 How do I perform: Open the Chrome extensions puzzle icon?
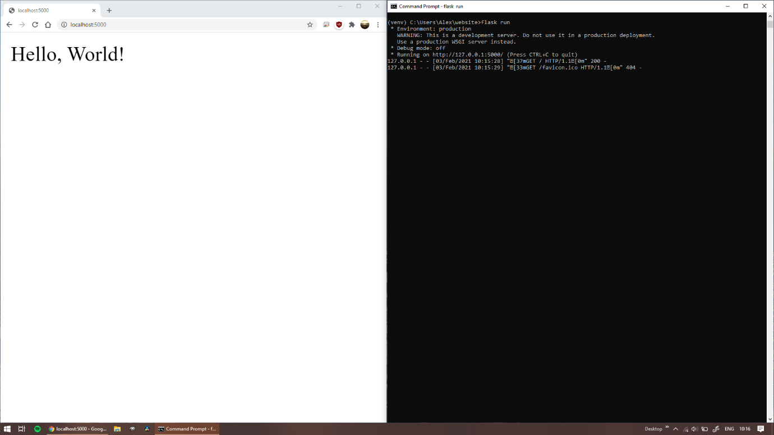[352, 25]
